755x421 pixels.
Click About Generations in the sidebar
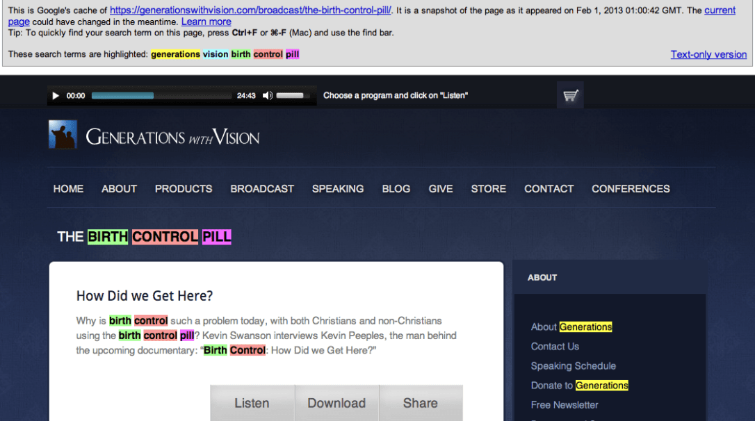570,327
